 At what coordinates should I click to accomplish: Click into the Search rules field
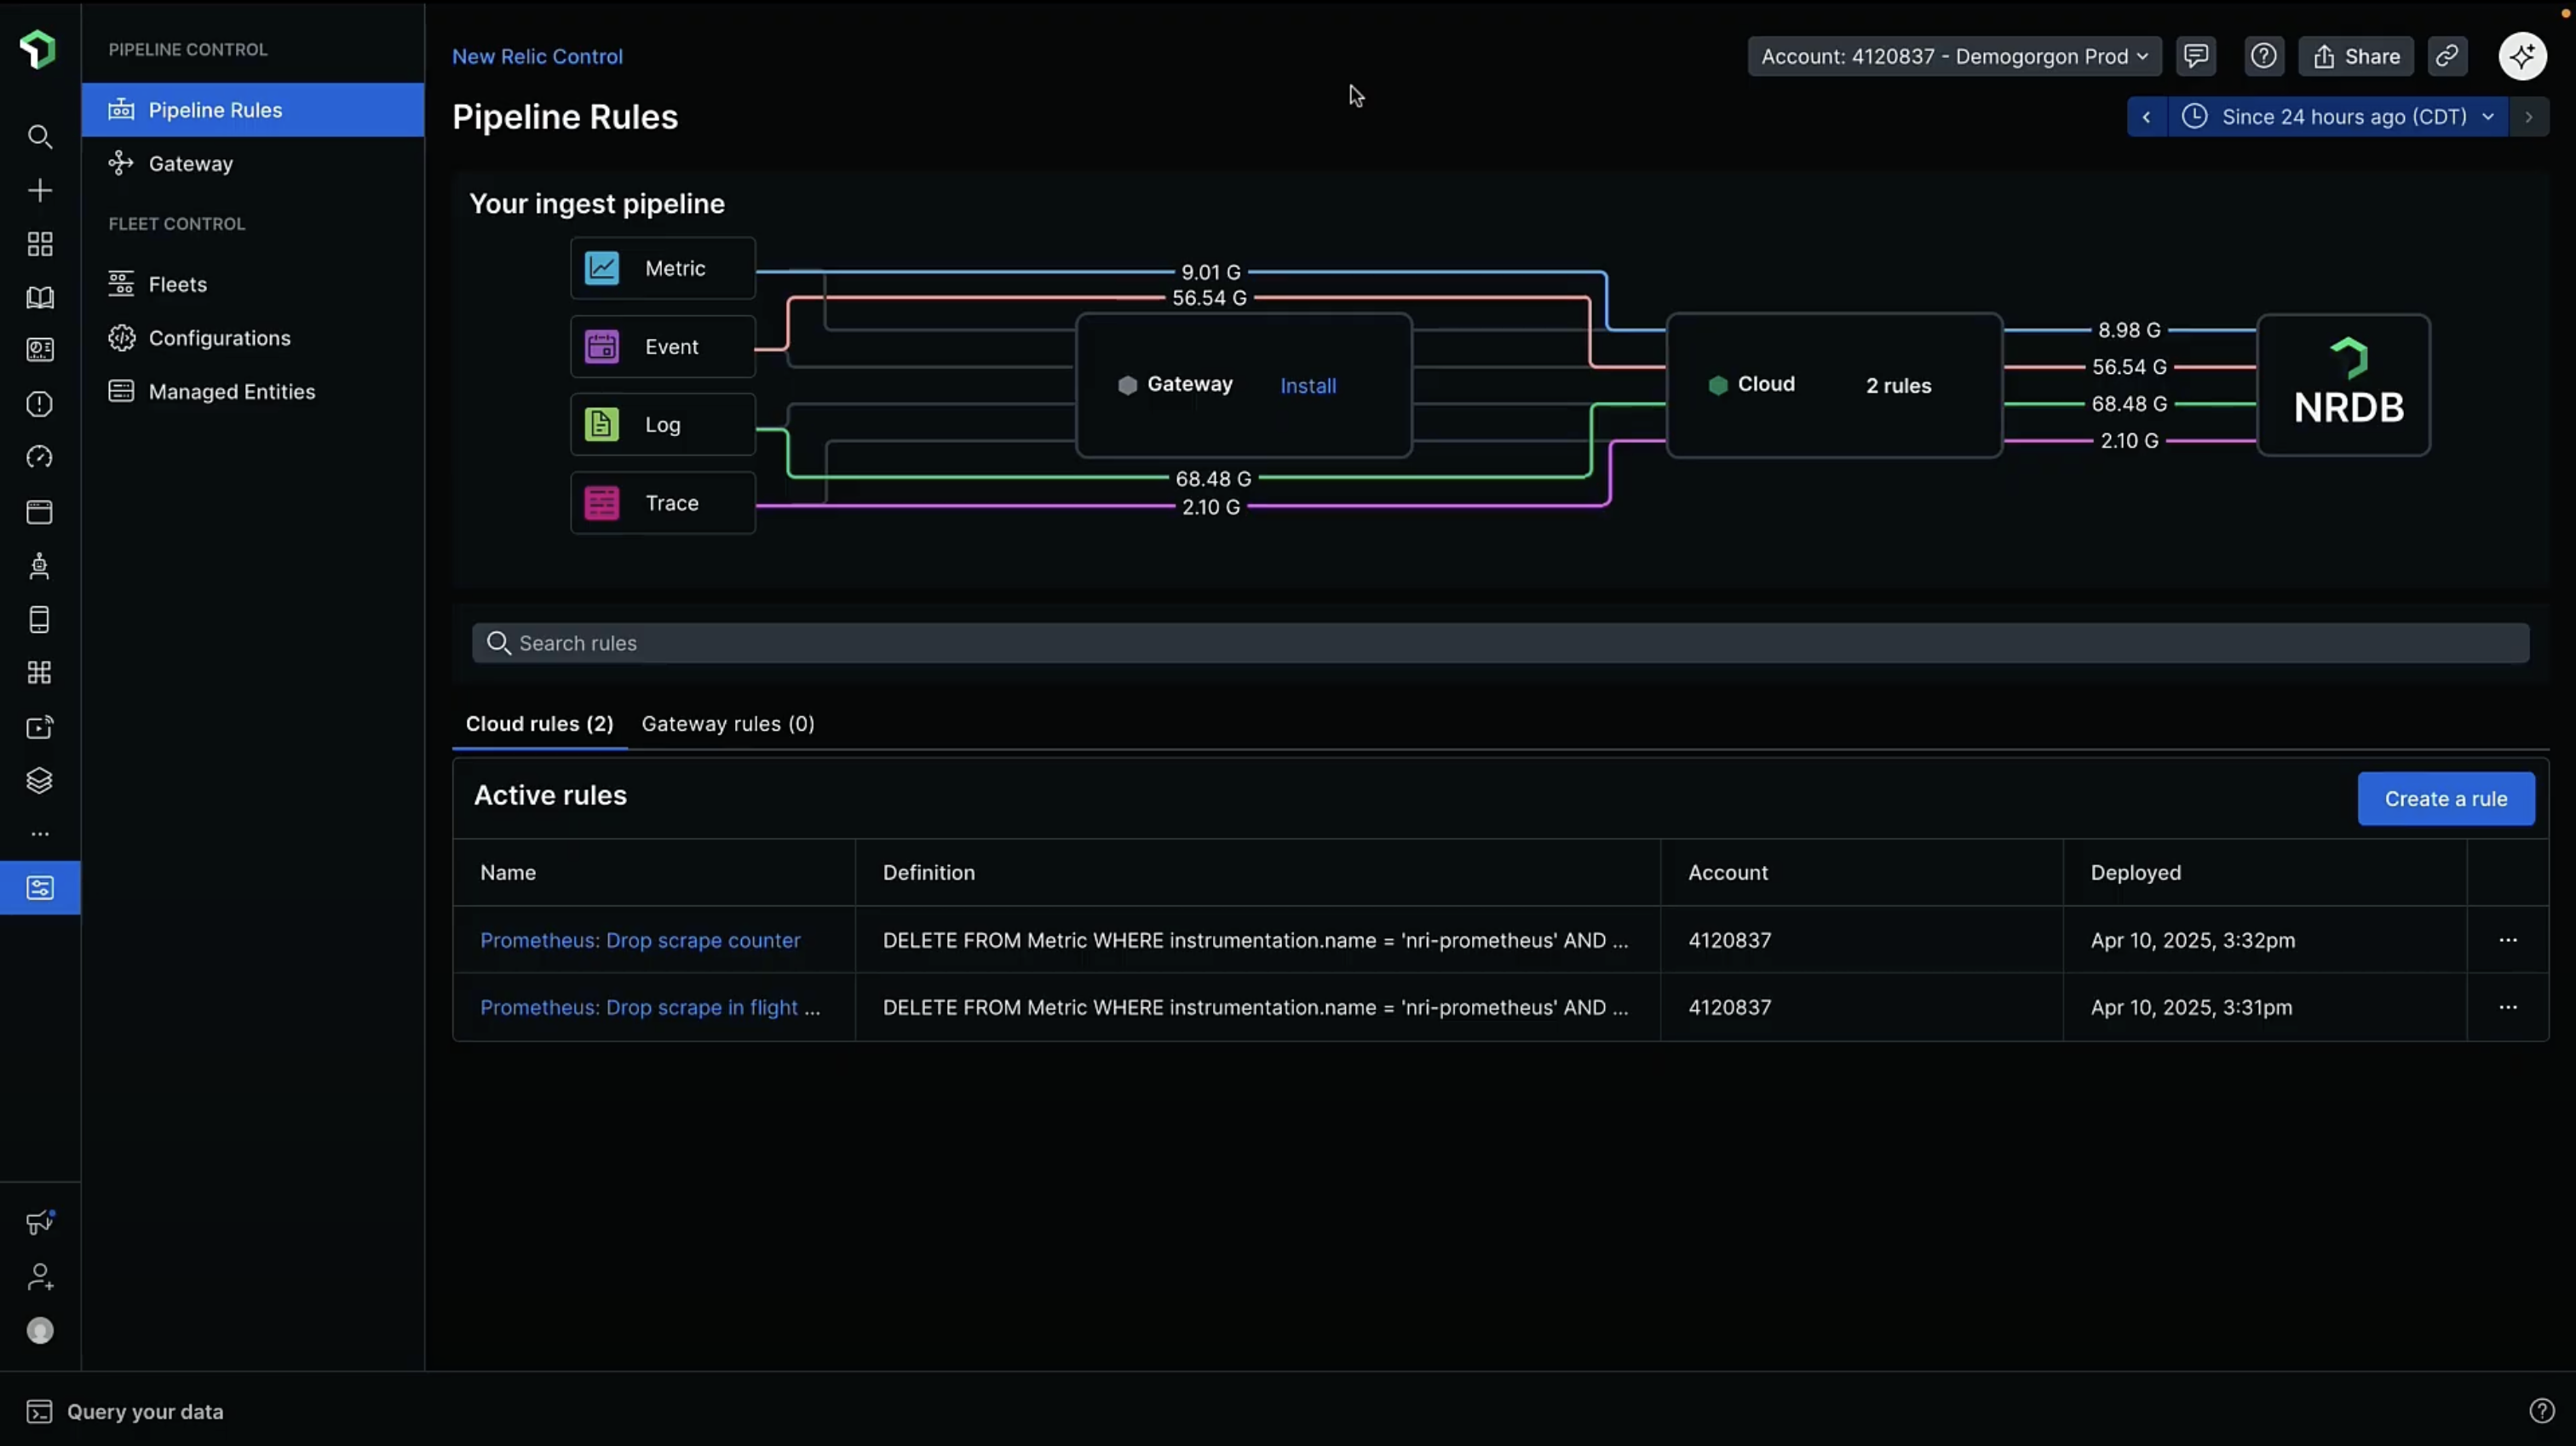pos(1500,643)
